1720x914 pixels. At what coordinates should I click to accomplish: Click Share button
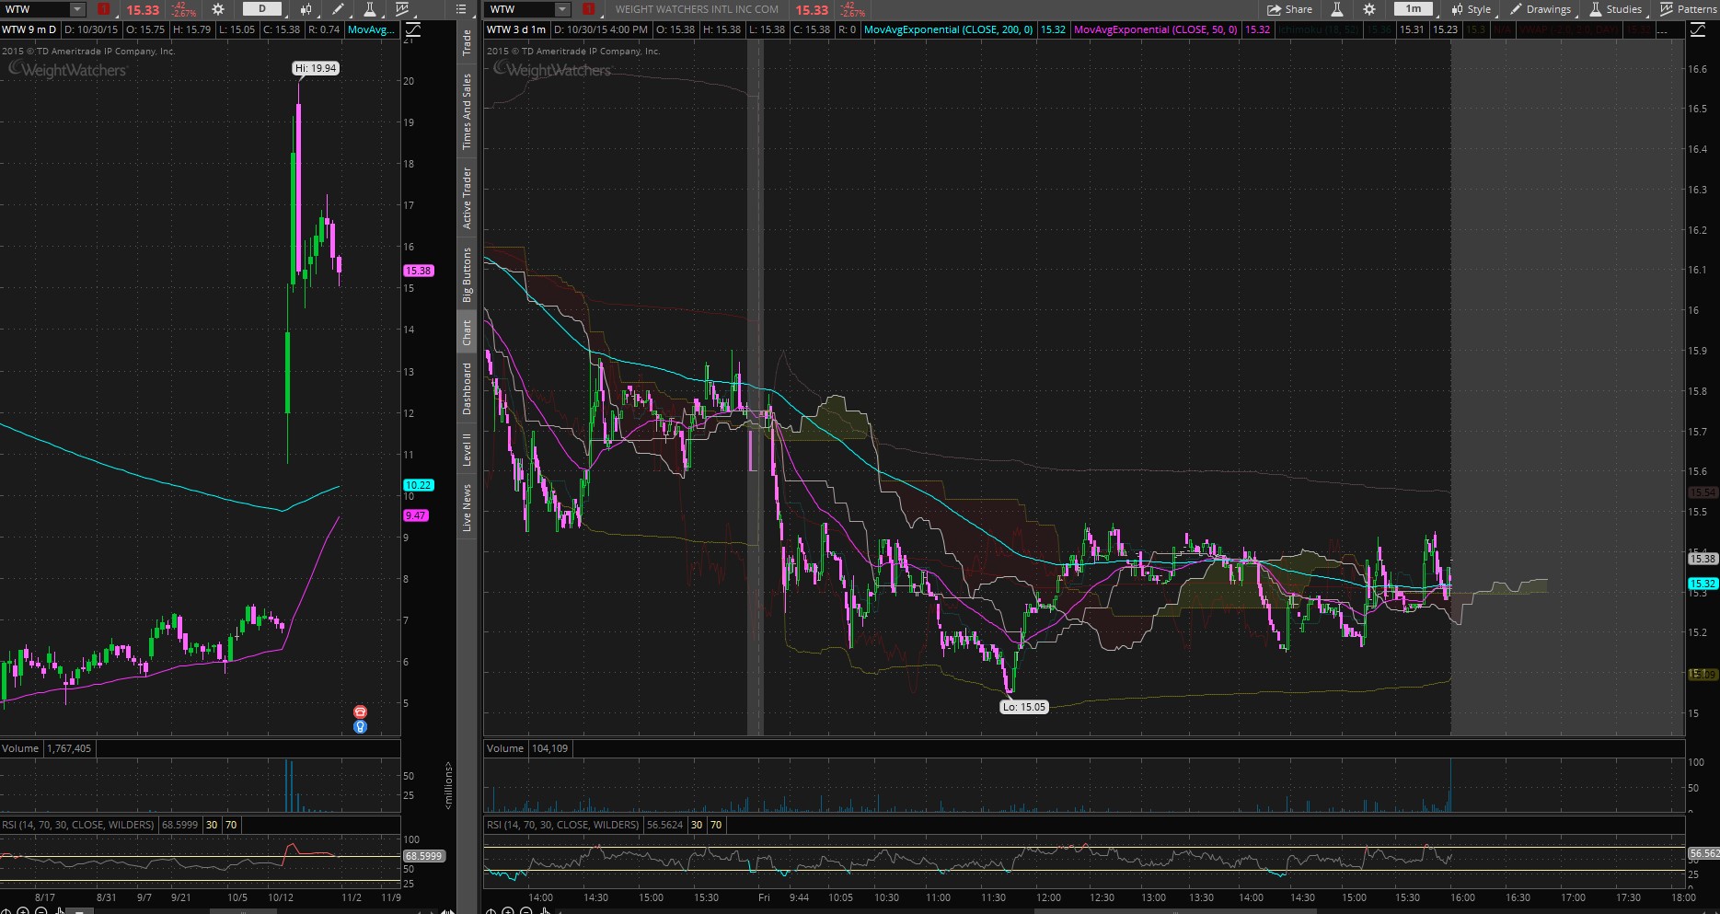tap(1289, 9)
